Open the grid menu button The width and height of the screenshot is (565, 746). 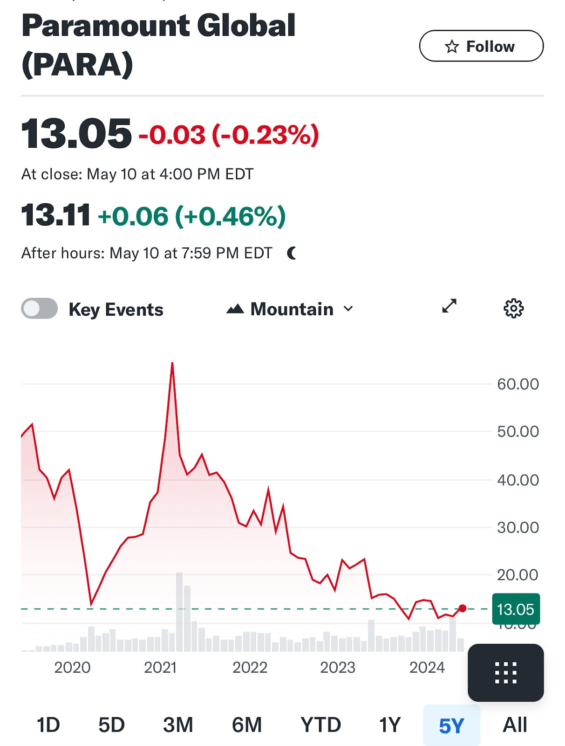coord(506,672)
